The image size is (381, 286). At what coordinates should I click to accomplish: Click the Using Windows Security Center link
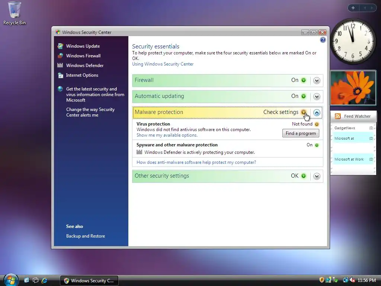tap(163, 64)
